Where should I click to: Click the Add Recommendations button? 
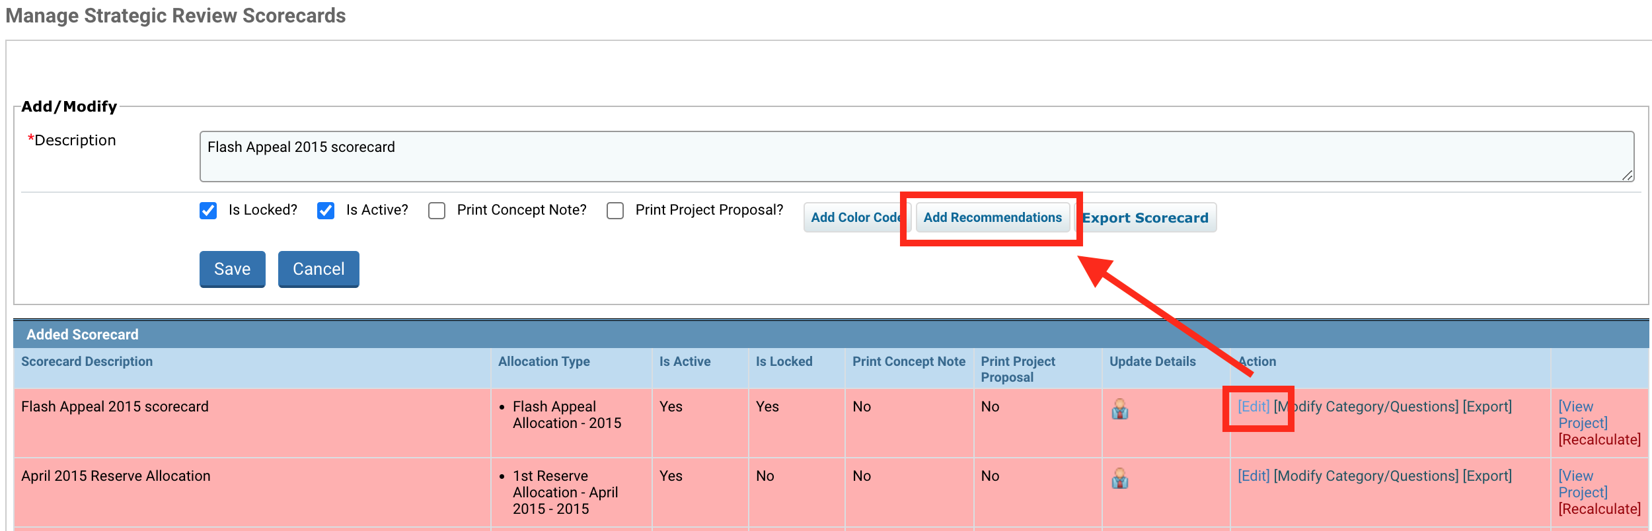click(993, 217)
